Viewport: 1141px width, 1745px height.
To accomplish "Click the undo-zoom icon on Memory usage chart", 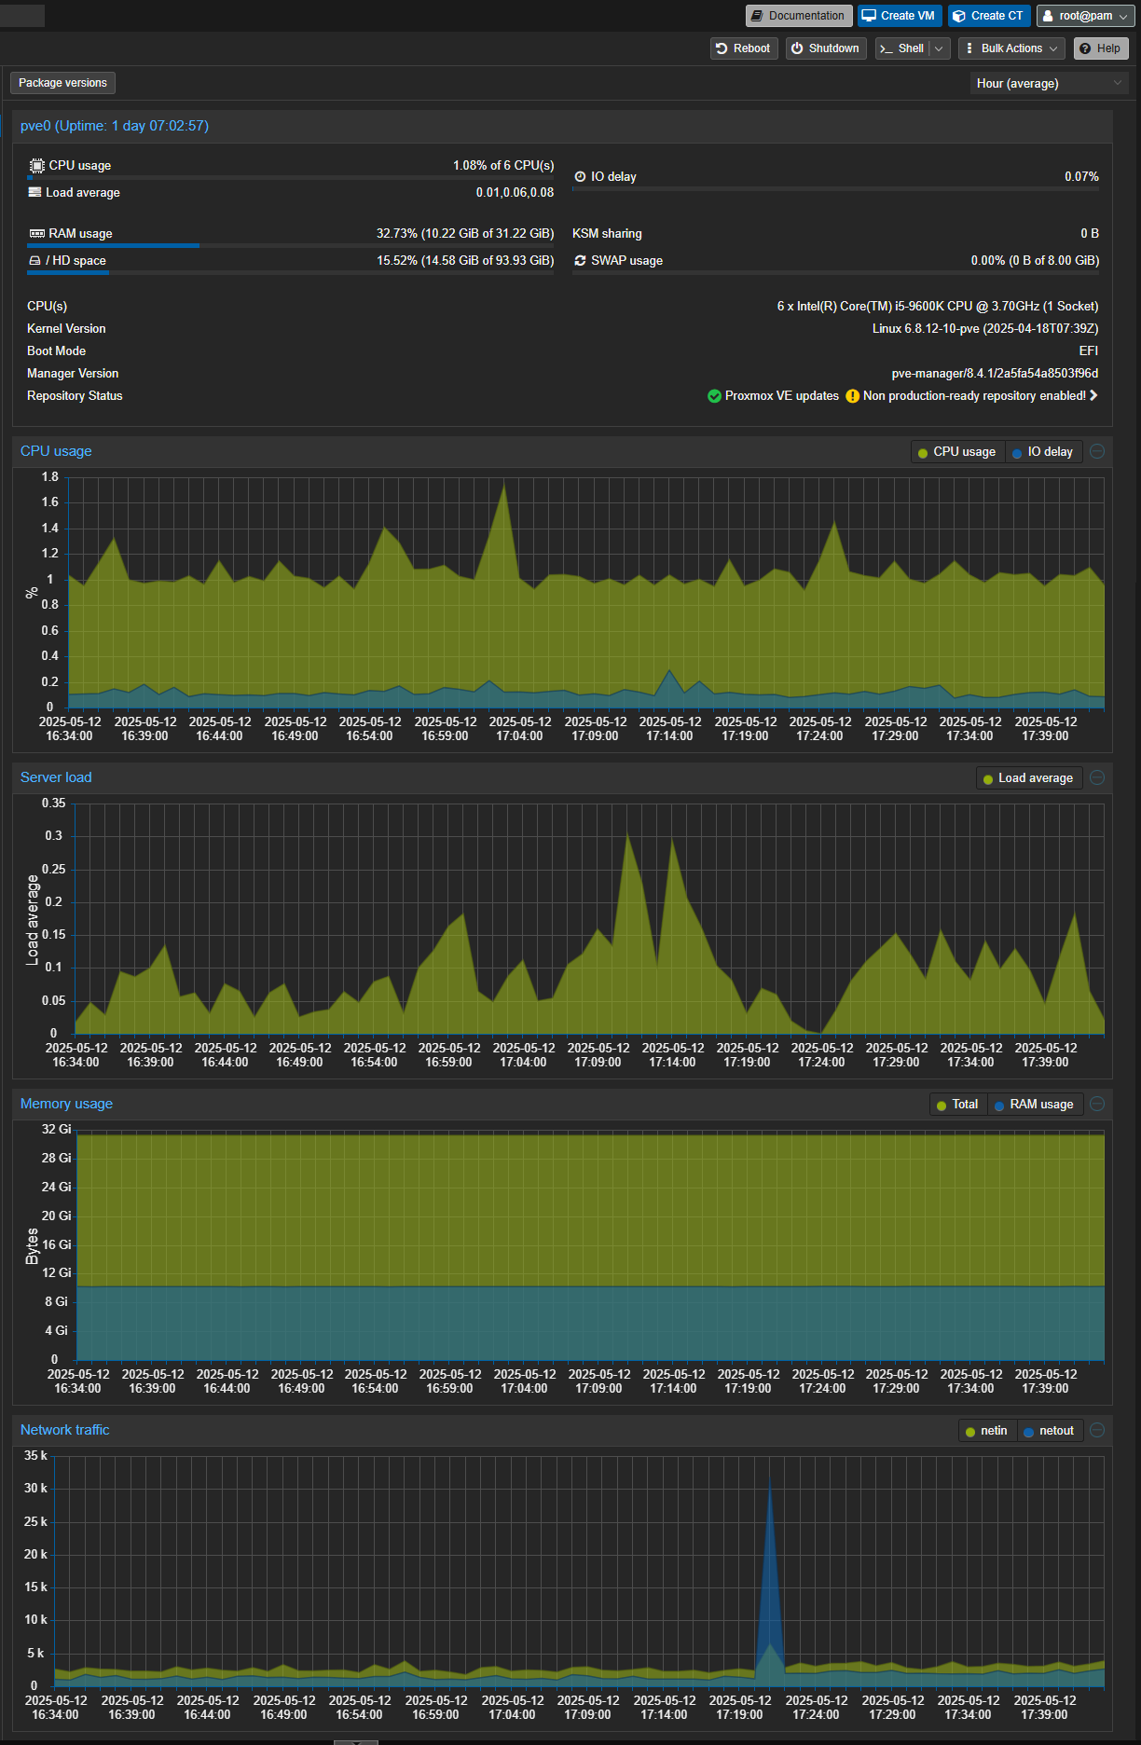I will (x=1097, y=1104).
